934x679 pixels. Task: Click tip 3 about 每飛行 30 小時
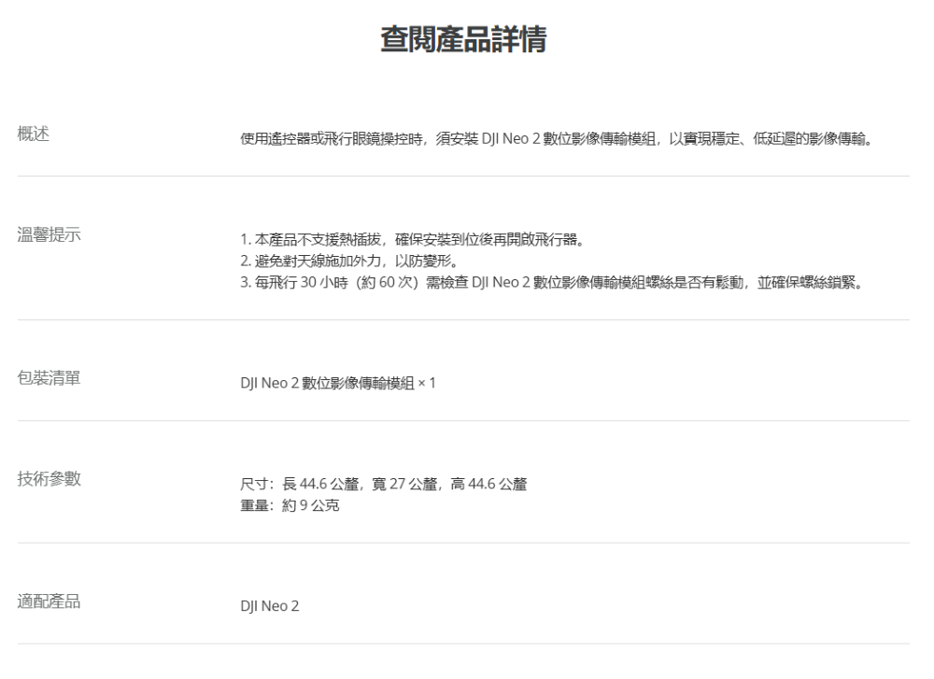(x=552, y=282)
